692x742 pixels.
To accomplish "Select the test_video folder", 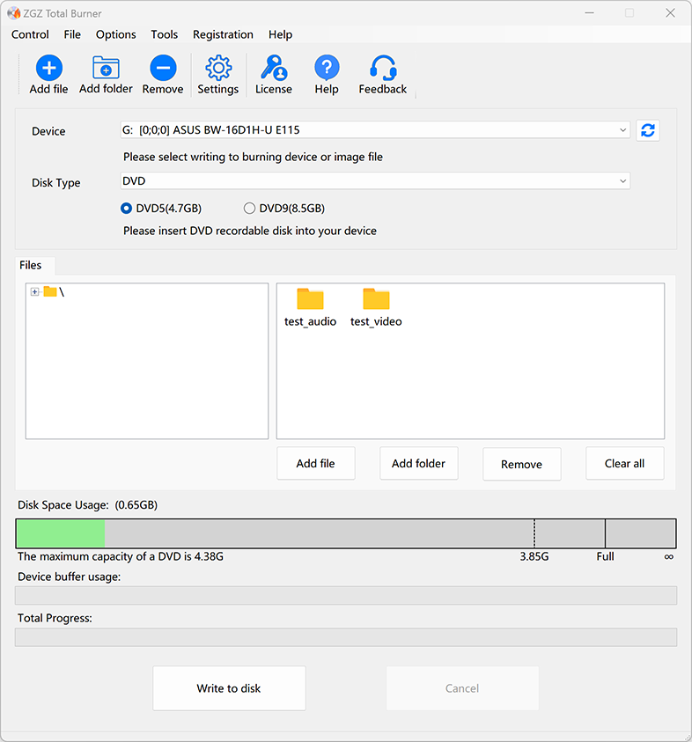I will tap(376, 307).
